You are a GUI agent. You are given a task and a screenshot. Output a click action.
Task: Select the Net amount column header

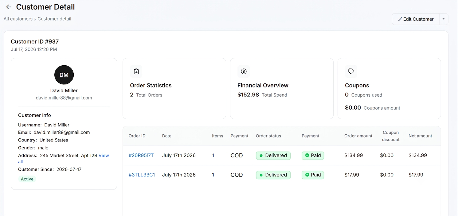[420, 136]
